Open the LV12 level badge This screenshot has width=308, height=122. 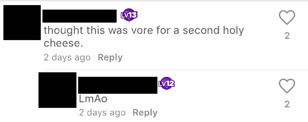pos(166,83)
